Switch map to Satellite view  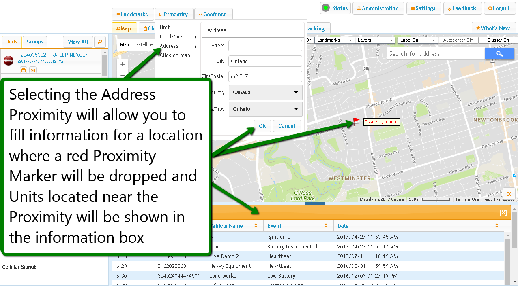[144, 44]
